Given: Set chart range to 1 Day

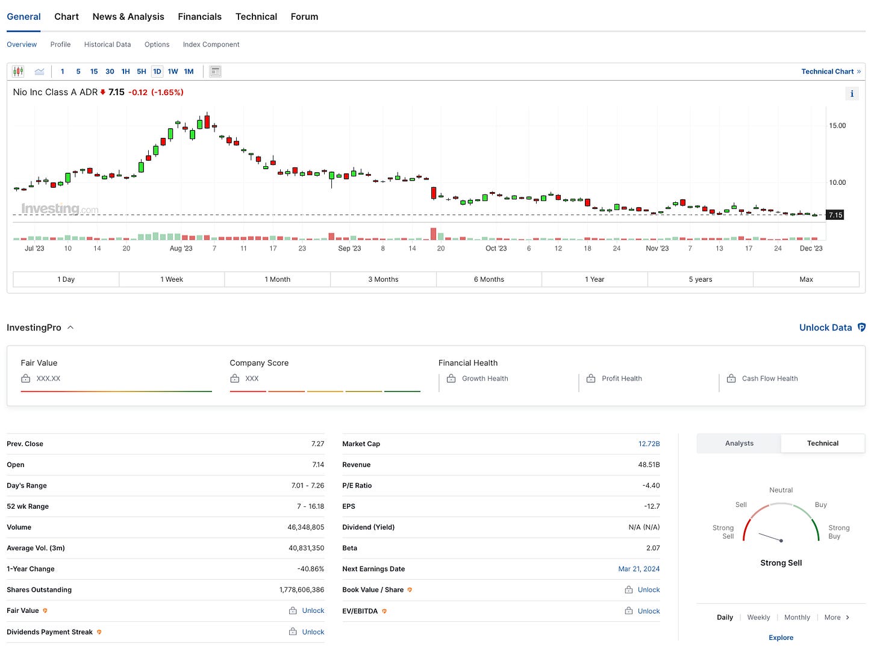Looking at the screenshot, I should pyautogui.click(x=66, y=279).
